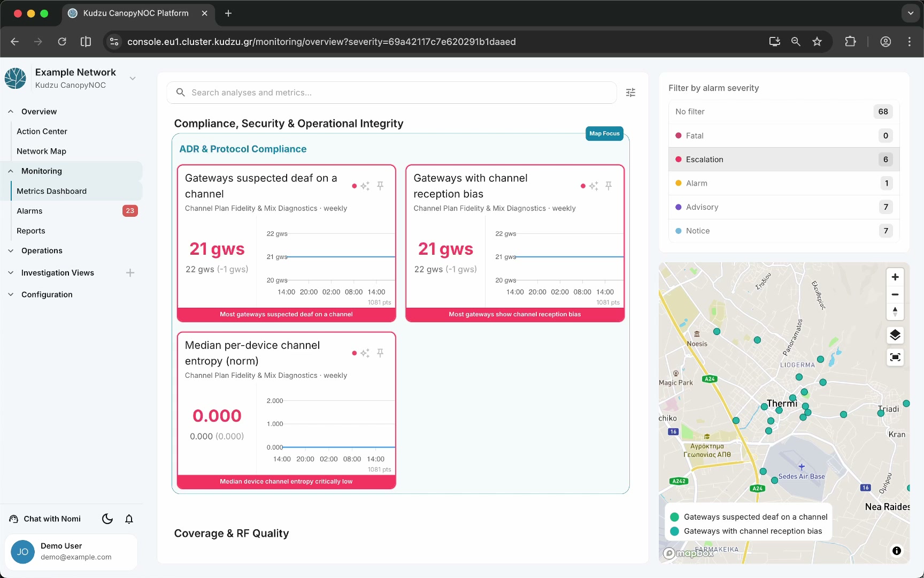Select the Fatal severity filter
Image resolution: width=924 pixels, height=578 pixels.
[784, 135]
